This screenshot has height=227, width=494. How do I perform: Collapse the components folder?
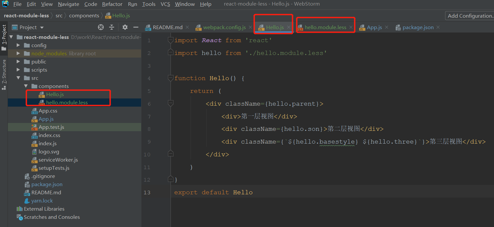[26, 86]
